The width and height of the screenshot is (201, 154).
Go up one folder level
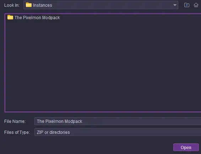point(187,5)
